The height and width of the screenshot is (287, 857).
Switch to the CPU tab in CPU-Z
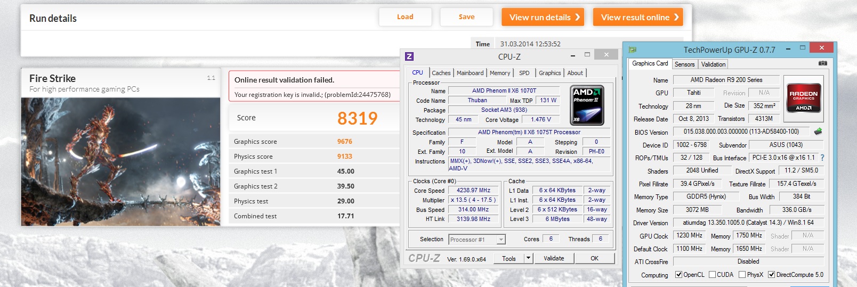[x=418, y=73]
